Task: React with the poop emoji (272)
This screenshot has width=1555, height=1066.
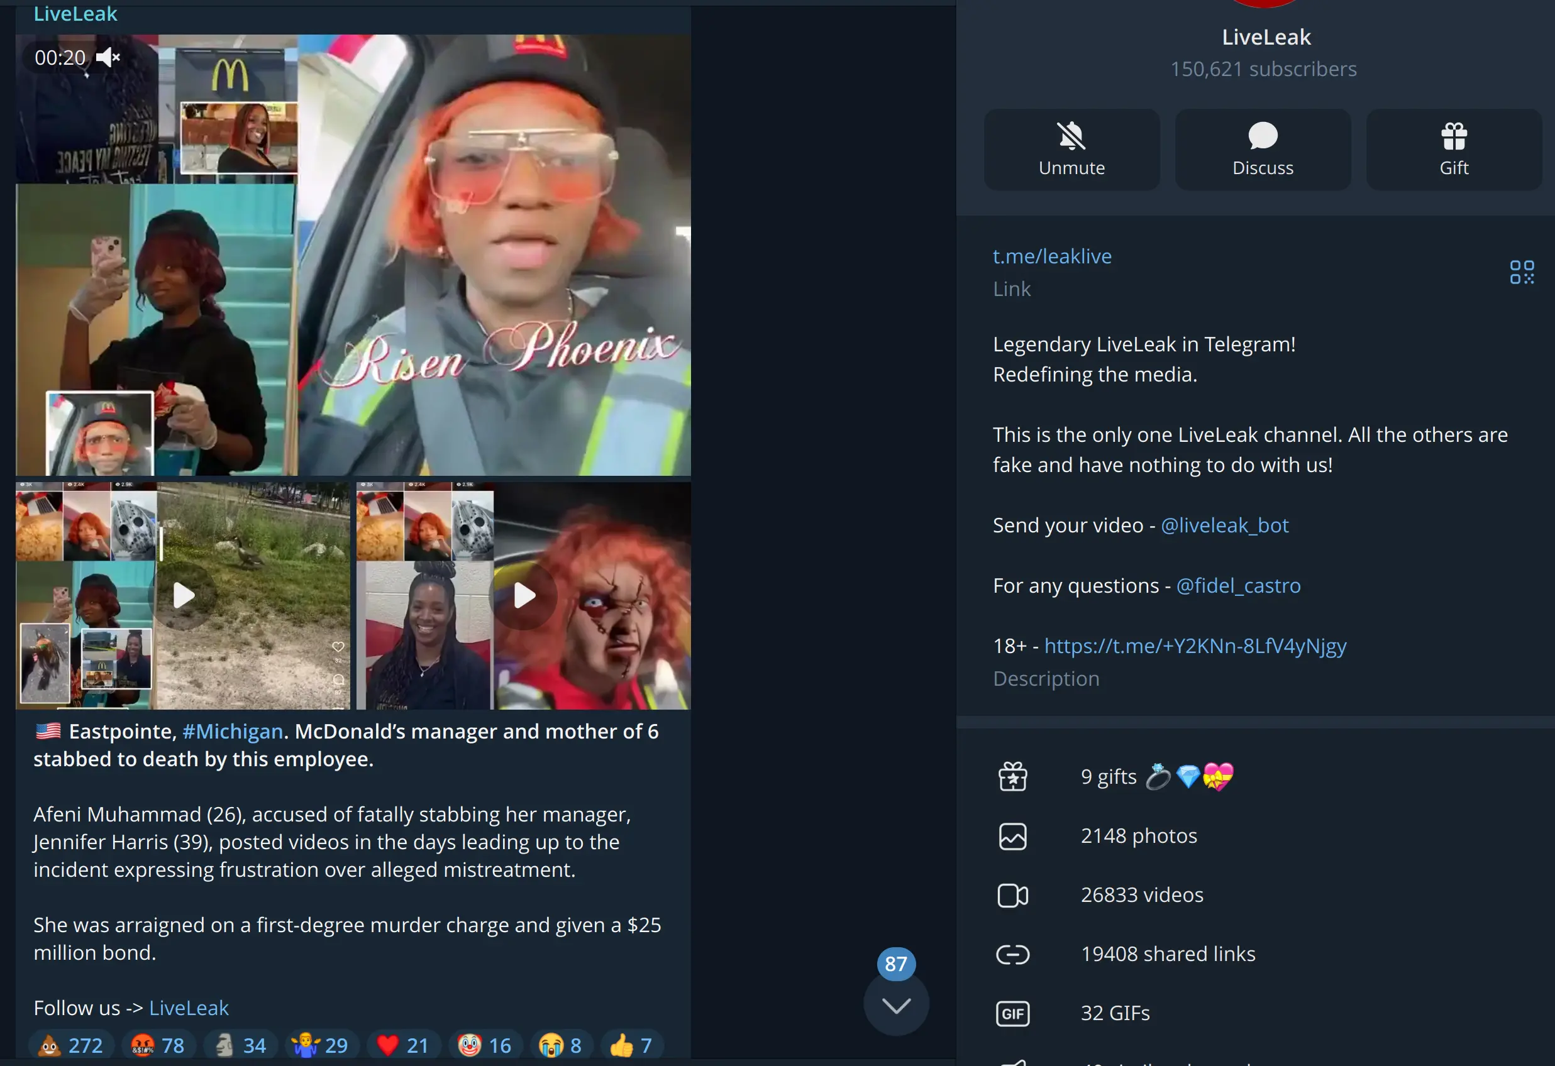Action: point(70,1045)
